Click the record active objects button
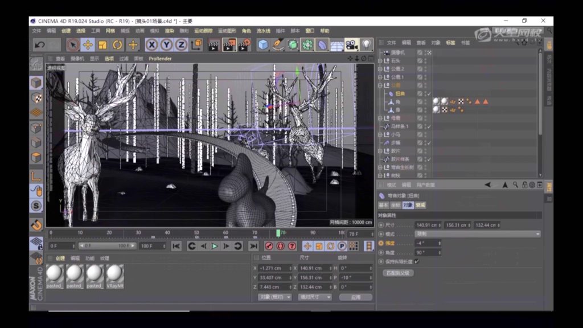The image size is (583, 328). (x=269, y=246)
